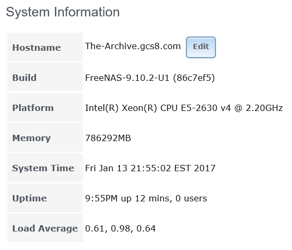Click the Memory label cell
292x250 pixels.
45,137
